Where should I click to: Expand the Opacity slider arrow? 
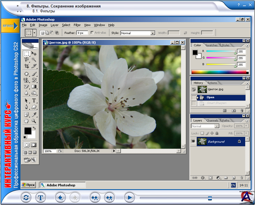(246, 126)
